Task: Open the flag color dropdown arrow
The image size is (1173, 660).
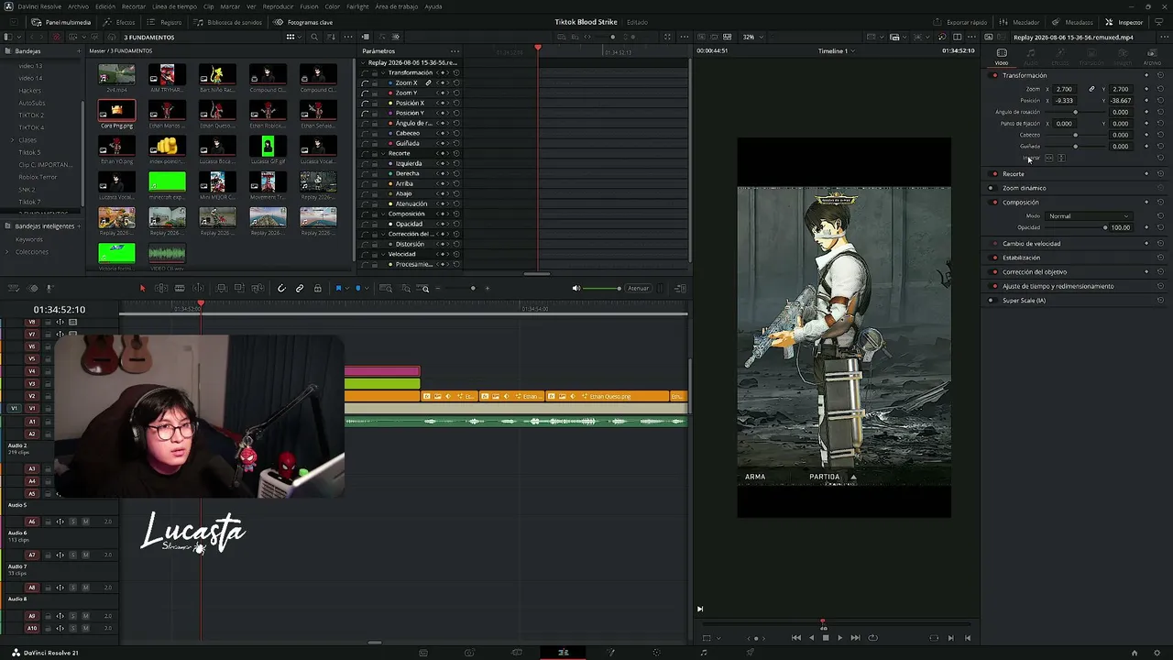Action: coord(346,289)
